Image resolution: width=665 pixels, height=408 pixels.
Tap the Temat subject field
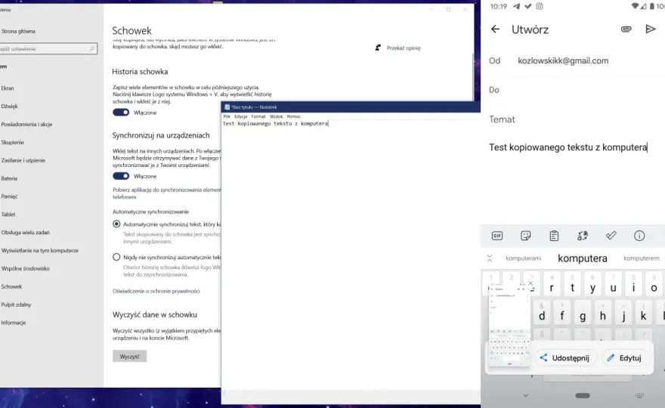pos(573,119)
